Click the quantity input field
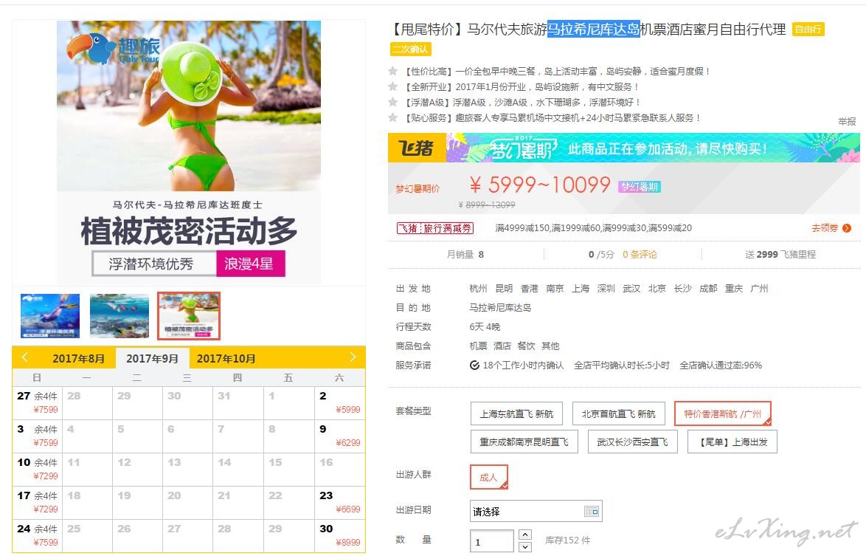Image resolution: width=866 pixels, height=556 pixels. (x=493, y=541)
